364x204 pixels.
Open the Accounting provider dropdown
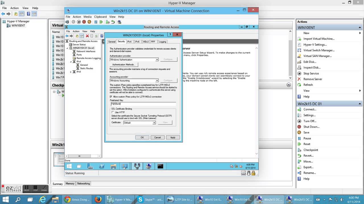[x=157, y=80]
